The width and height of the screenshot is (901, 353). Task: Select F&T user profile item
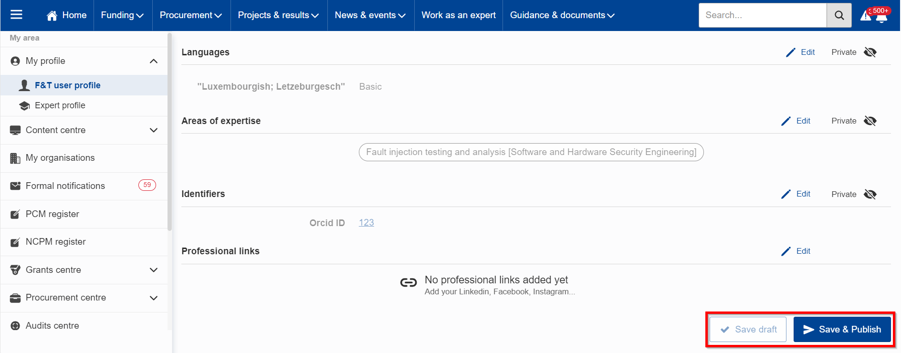(84, 85)
